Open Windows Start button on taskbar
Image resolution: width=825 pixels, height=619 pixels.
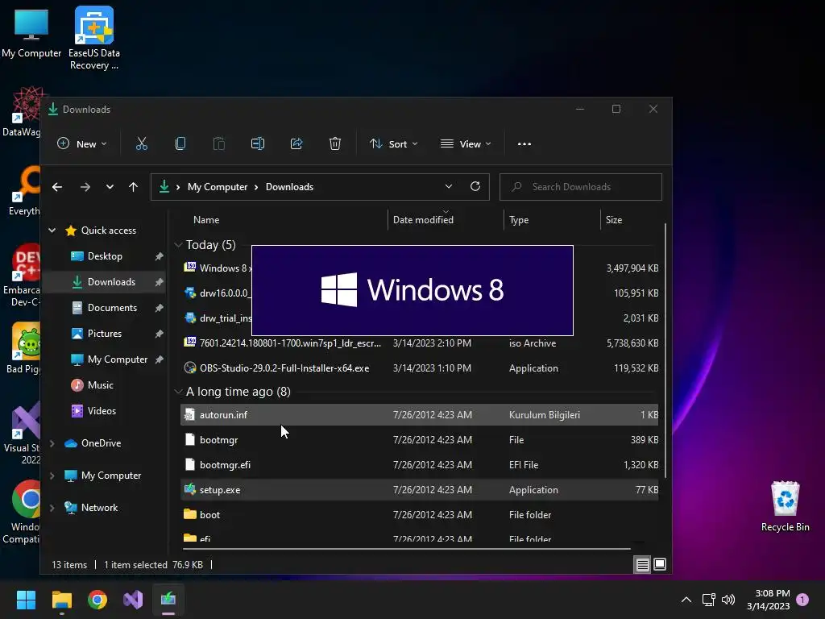point(26,600)
